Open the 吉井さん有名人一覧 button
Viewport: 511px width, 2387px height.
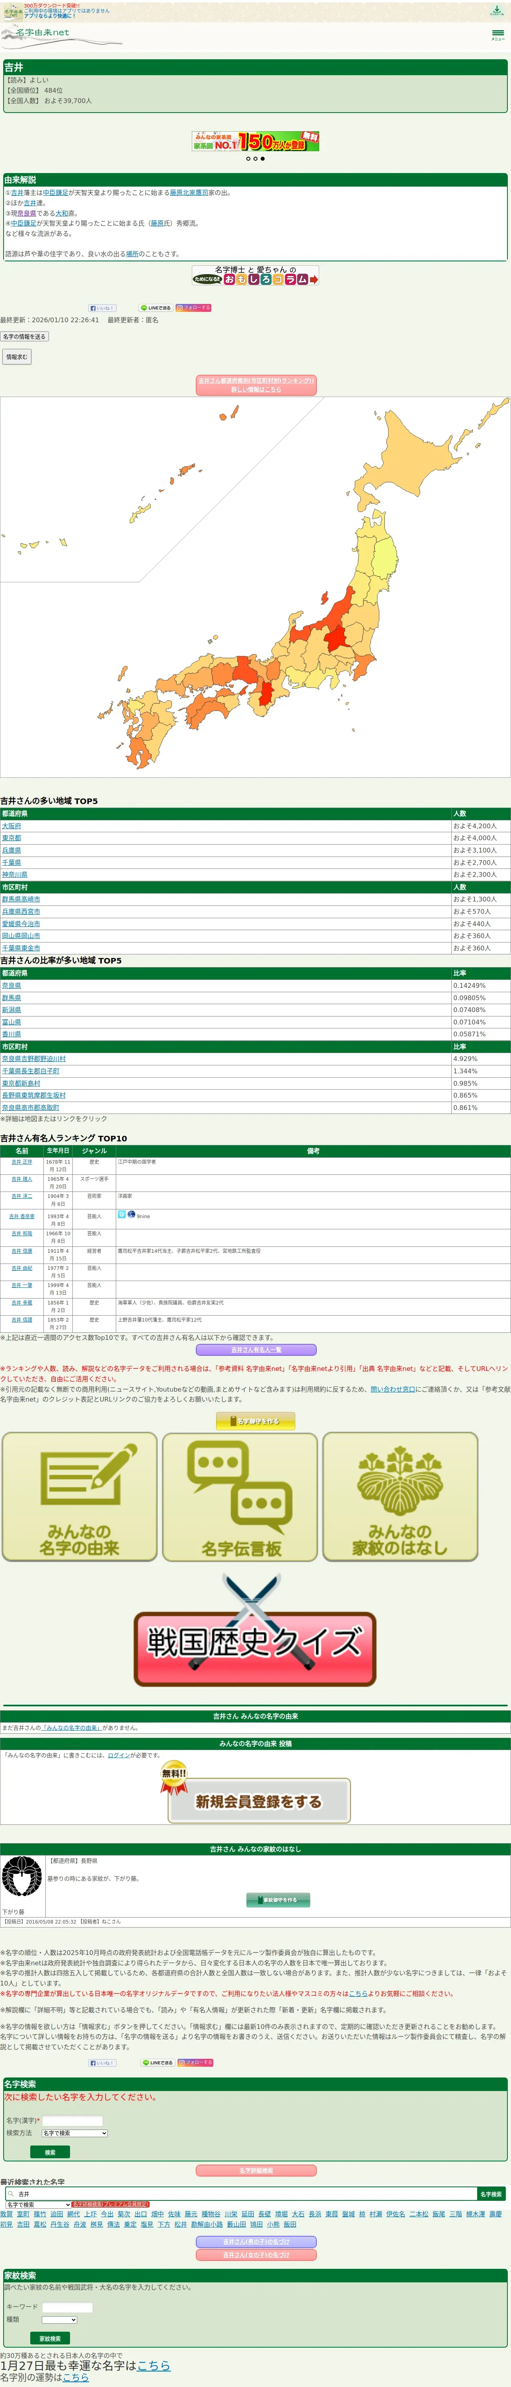255,1350
